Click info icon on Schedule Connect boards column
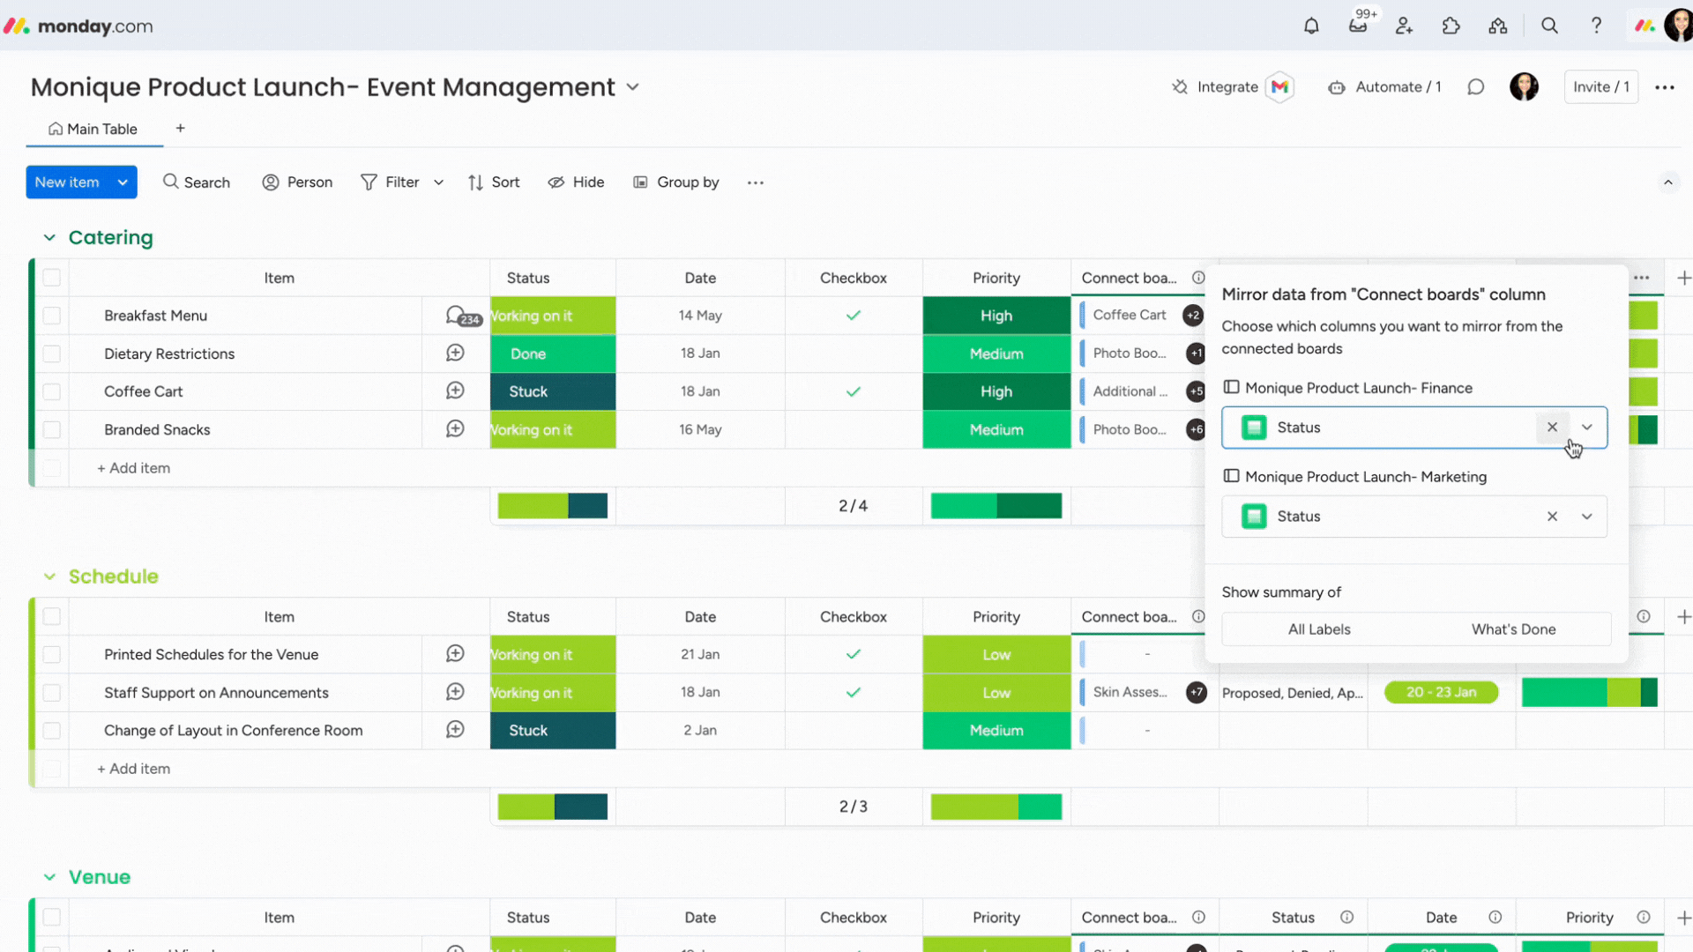The image size is (1693, 952). coord(1198,617)
